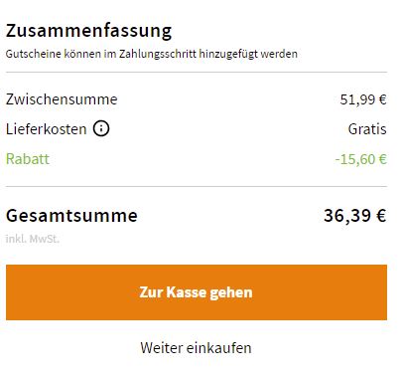Click the Zwischensumme label

click(x=62, y=99)
